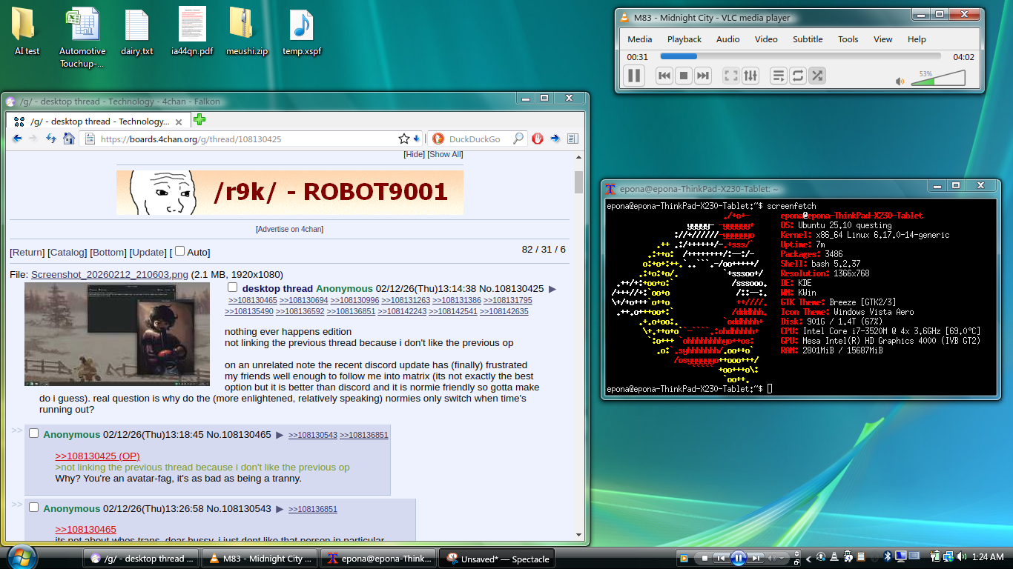This screenshot has width=1013, height=569.
Task: Enable the Auto update checkbox
Action: tap(179, 251)
